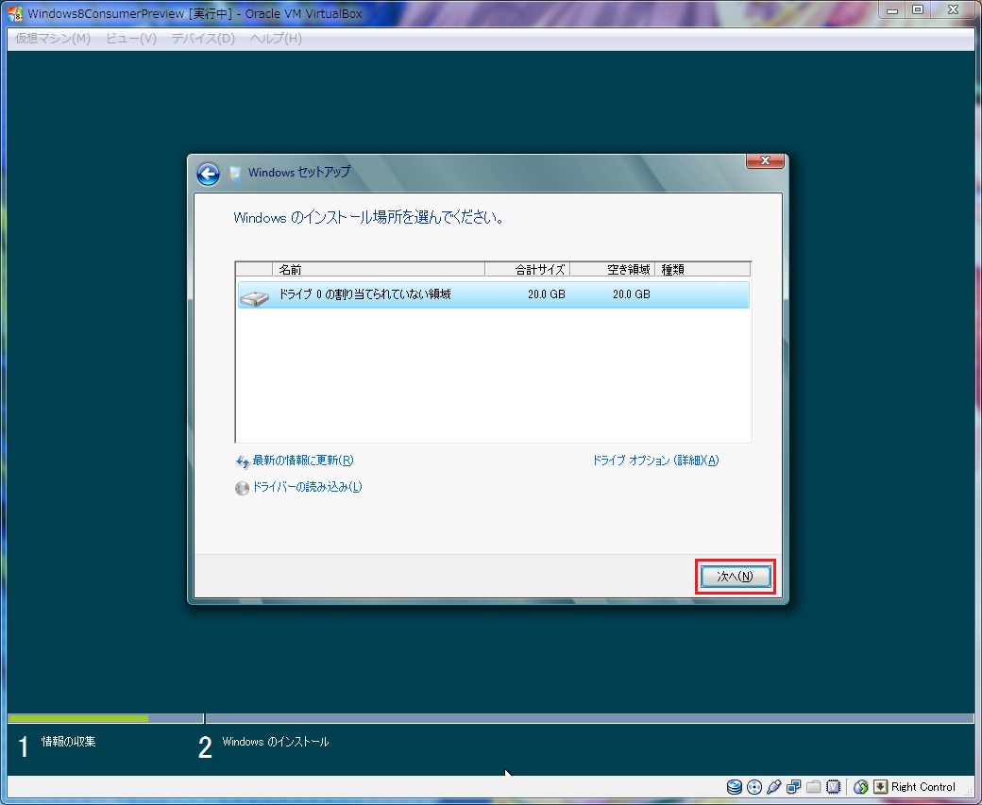Click the shared folders status icon
Screen dimensions: 982x805
coord(814,787)
